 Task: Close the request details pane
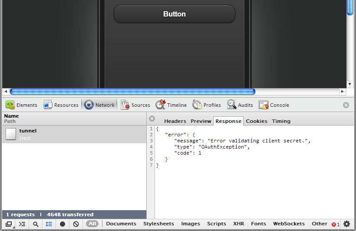click(x=152, y=119)
